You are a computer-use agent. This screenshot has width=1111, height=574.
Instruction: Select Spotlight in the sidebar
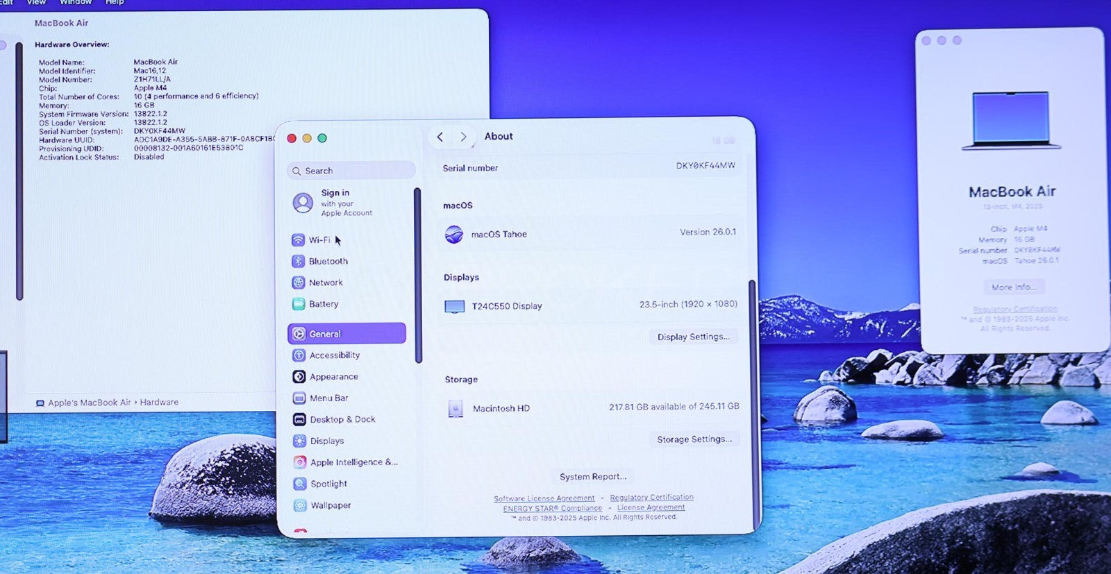(328, 484)
